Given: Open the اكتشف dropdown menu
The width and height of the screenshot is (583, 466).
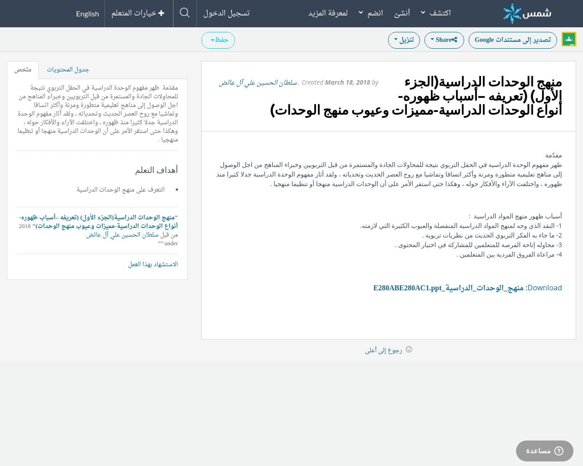Looking at the screenshot, I should [436, 13].
